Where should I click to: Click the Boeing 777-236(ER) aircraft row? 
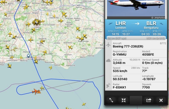(139, 45)
